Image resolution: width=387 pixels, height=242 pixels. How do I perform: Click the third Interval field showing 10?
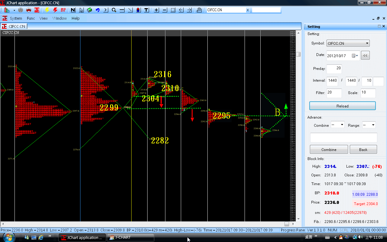pos(367,81)
